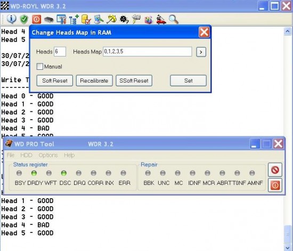Screen dimensions: 293x251
Task: Click the log scrollbar up arrow
Action: tap(288, 31)
